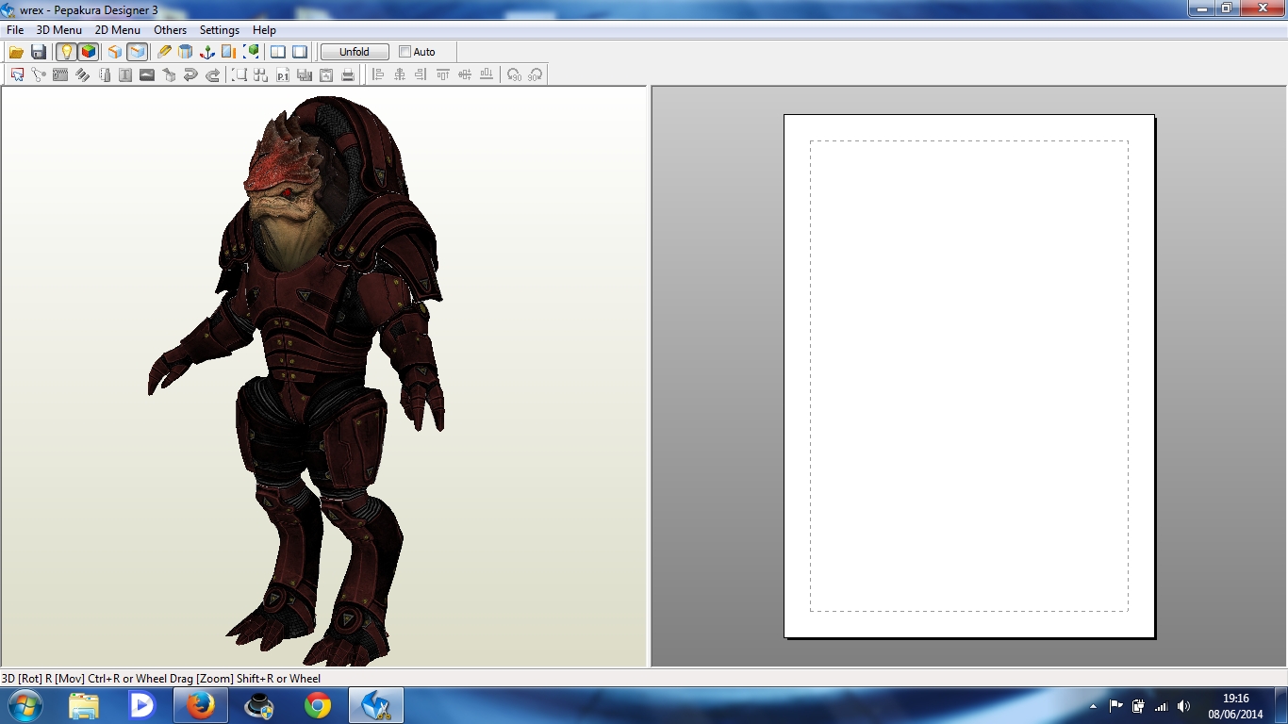
Task: Click the network signal tray icon
Action: pyautogui.click(x=1162, y=706)
